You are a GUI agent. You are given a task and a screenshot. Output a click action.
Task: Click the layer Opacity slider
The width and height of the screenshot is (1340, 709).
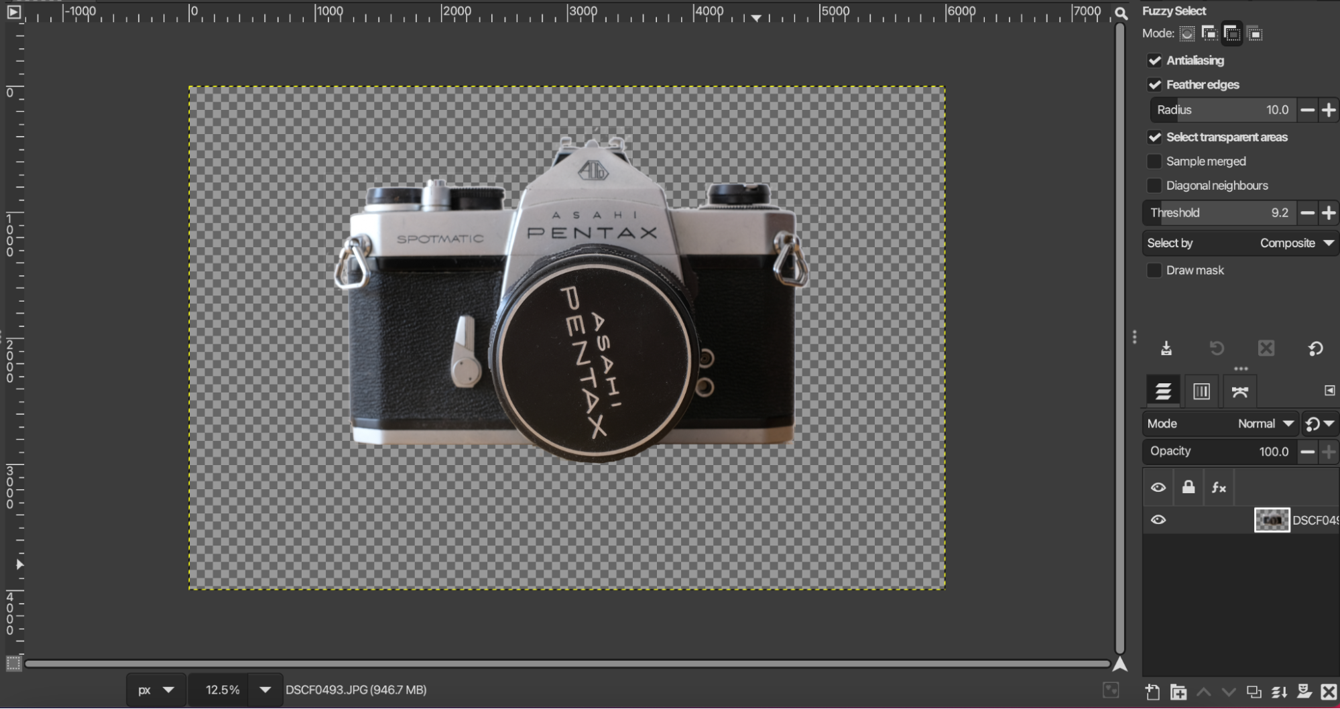[1219, 452]
